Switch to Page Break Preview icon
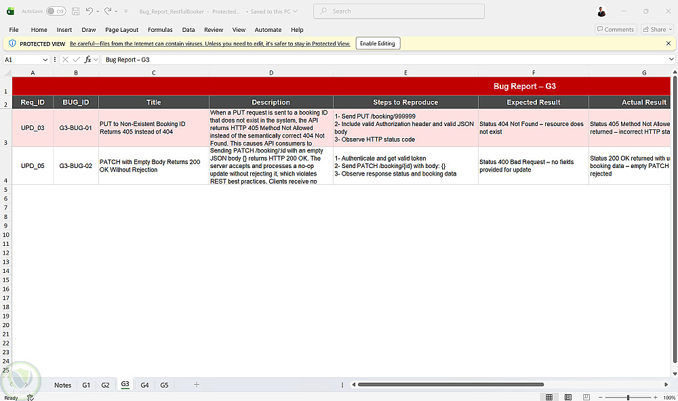The image size is (678, 401). (586, 397)
